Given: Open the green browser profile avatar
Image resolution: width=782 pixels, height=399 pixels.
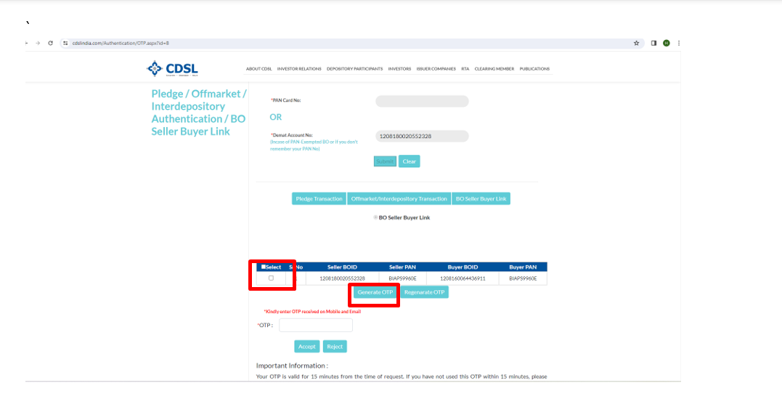Looking at the screenshot, I should (666, 43).
